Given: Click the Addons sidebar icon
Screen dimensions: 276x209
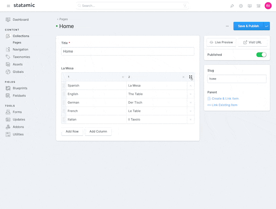Looking at the screenshot, I should tap(8, 127).
